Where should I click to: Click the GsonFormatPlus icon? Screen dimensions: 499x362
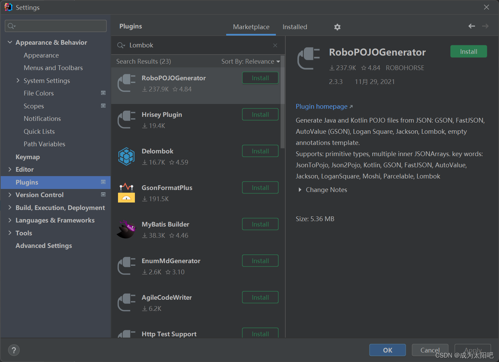pyautogui.click(x=126, y=193)
